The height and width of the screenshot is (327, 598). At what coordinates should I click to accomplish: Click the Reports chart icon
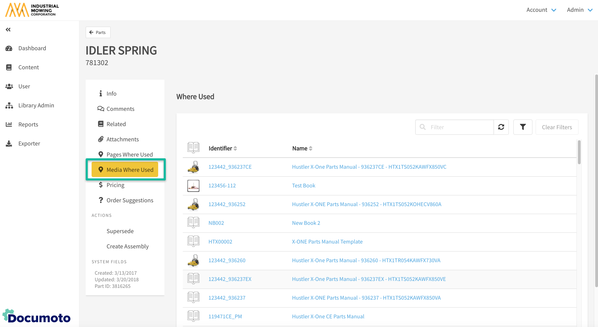9,124
